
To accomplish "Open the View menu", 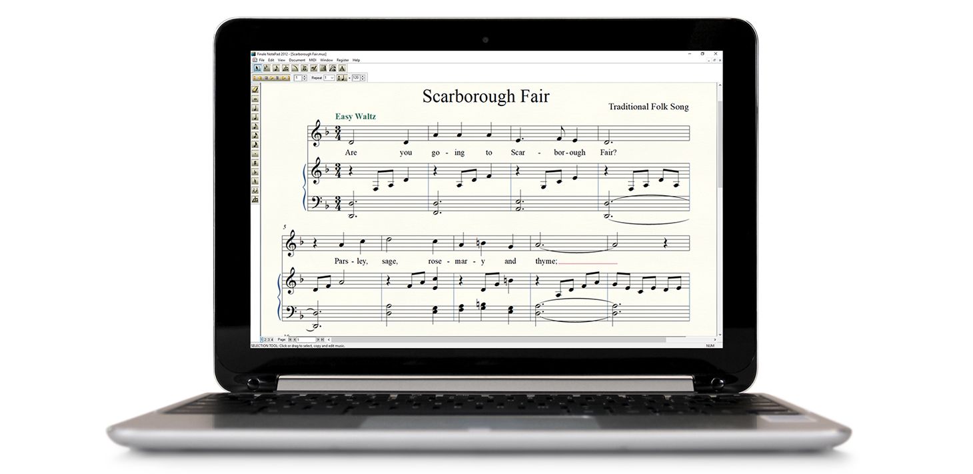I will (281, 60).
